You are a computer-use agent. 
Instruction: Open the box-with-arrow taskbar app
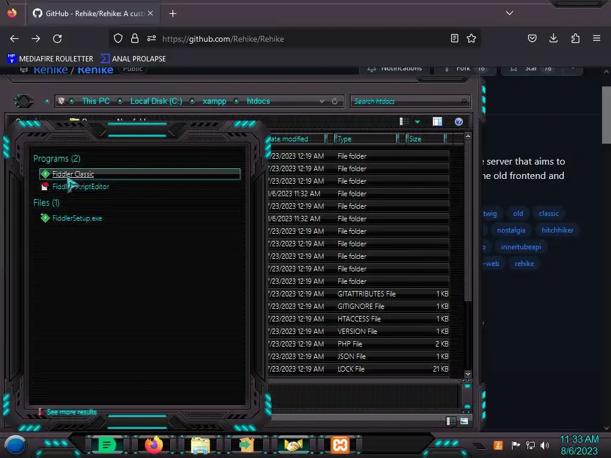point(246,445)
